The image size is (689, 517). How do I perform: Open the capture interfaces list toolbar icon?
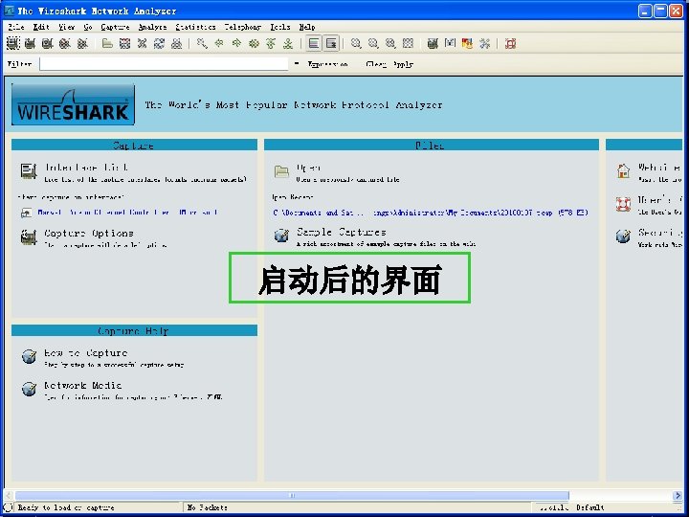click(13, 43)
